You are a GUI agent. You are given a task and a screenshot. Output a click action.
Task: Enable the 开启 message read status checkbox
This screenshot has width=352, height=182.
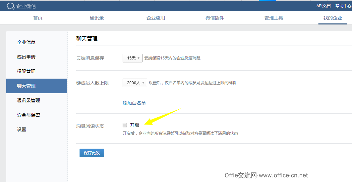pyautogui.click(x=125, y=125)
